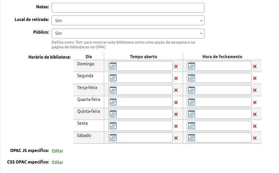The width and height of the screenshot is (279, 173).
Task: Select Sexta opening time input field
Action: (145, 126)
